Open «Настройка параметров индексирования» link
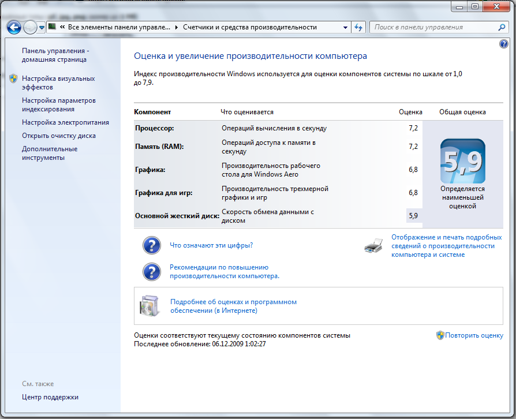The width and height of the screenshot is (516, 419). click(58, 104)
